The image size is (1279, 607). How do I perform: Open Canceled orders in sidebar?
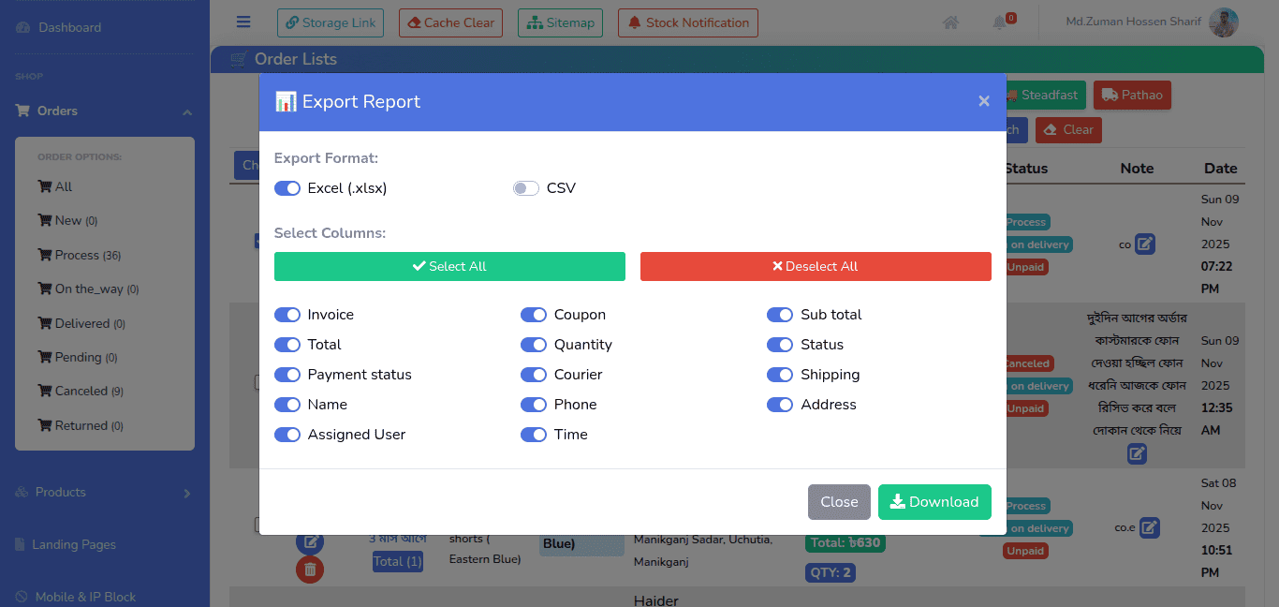tap(81, 392)
